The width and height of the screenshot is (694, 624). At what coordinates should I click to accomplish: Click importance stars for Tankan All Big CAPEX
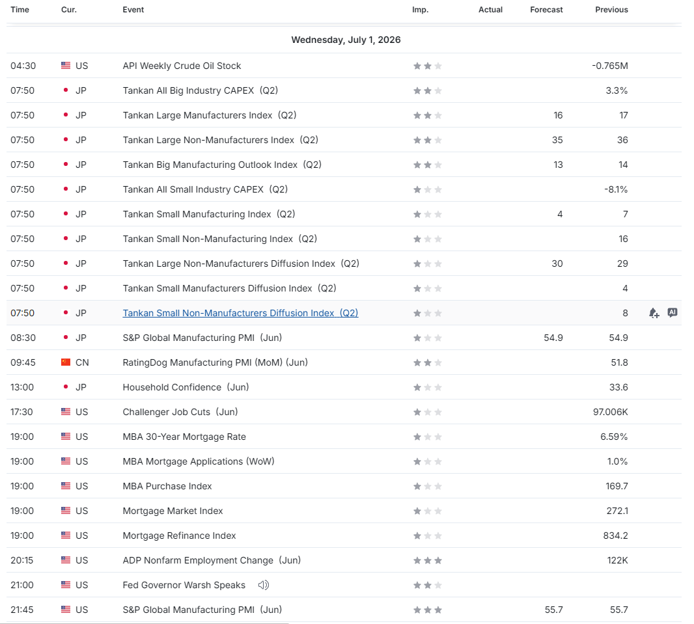[x=428, y=90]
